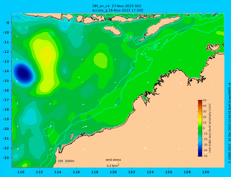Click the long wind arrow near 117E 20S
231x177 pixels.
coord(85,127)
